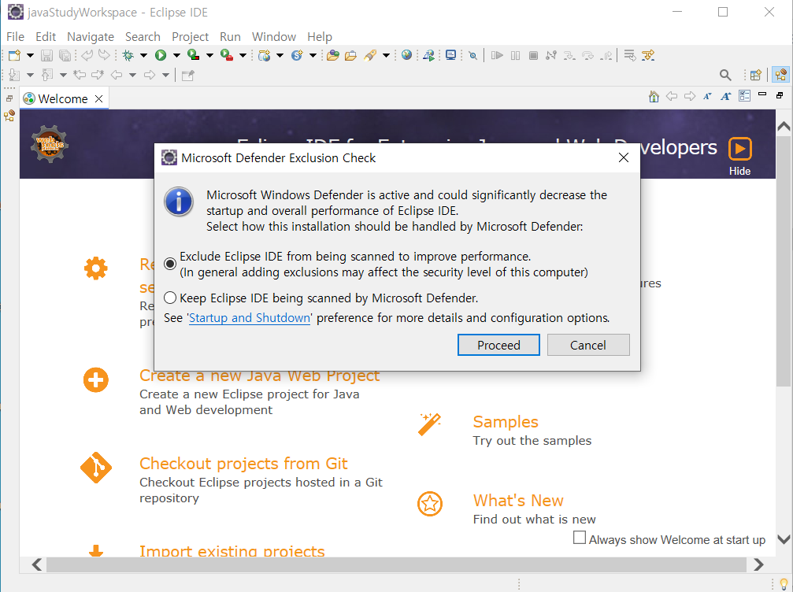Click the Cancel button in dialog

click(x=588, y=345)
